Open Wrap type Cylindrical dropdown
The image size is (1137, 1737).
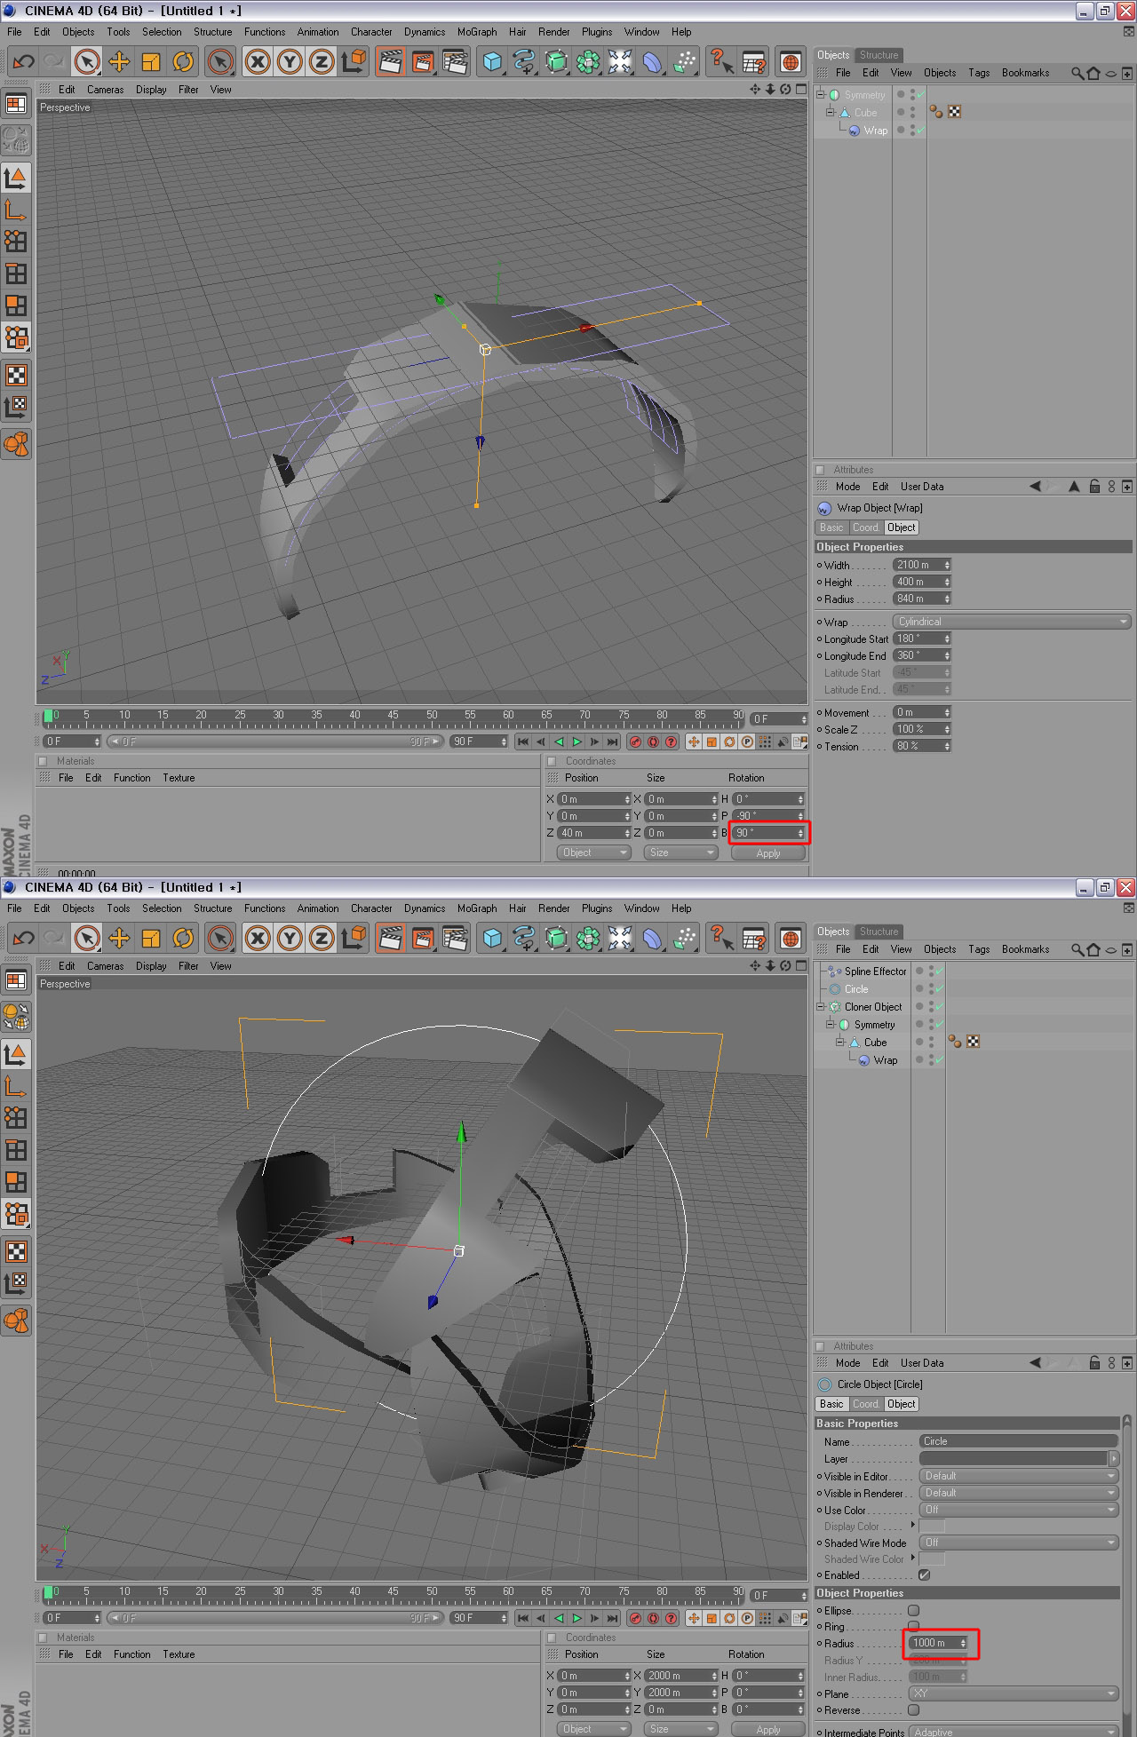(x=1012, y=622)
